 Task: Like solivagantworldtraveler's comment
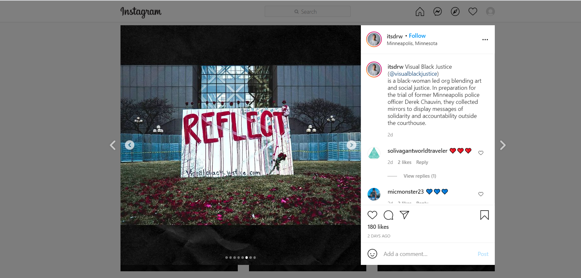pyautogui.click(x=481, y=153)
